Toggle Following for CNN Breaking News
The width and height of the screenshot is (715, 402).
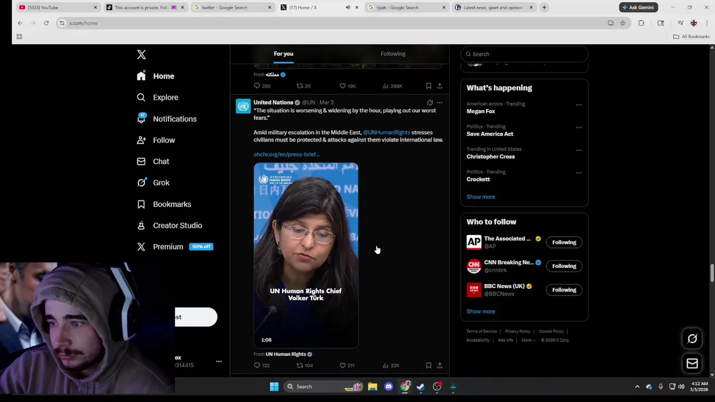click(x=564, y=266)
